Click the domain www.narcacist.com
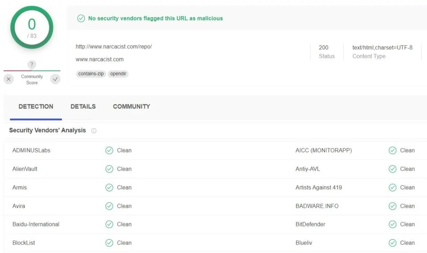 click(100, 60)
